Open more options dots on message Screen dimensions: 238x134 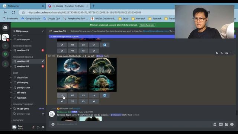coord(231,53)
